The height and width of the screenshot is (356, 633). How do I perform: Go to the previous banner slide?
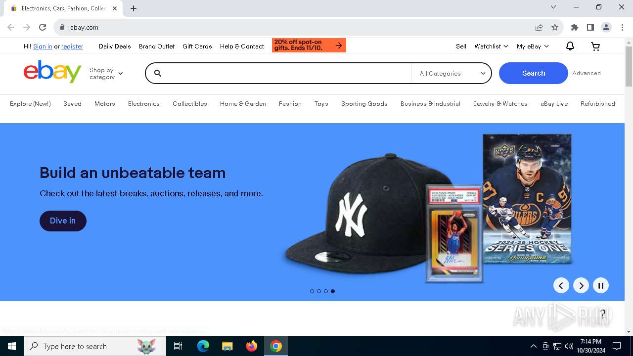(x=561, y=285)
